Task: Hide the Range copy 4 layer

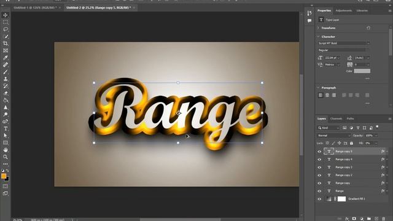Action: tap(319, 160)
